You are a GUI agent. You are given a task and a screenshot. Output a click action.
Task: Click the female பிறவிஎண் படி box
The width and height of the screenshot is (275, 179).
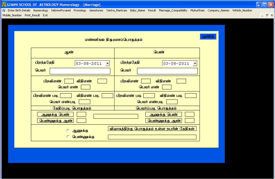coord(149,96)
